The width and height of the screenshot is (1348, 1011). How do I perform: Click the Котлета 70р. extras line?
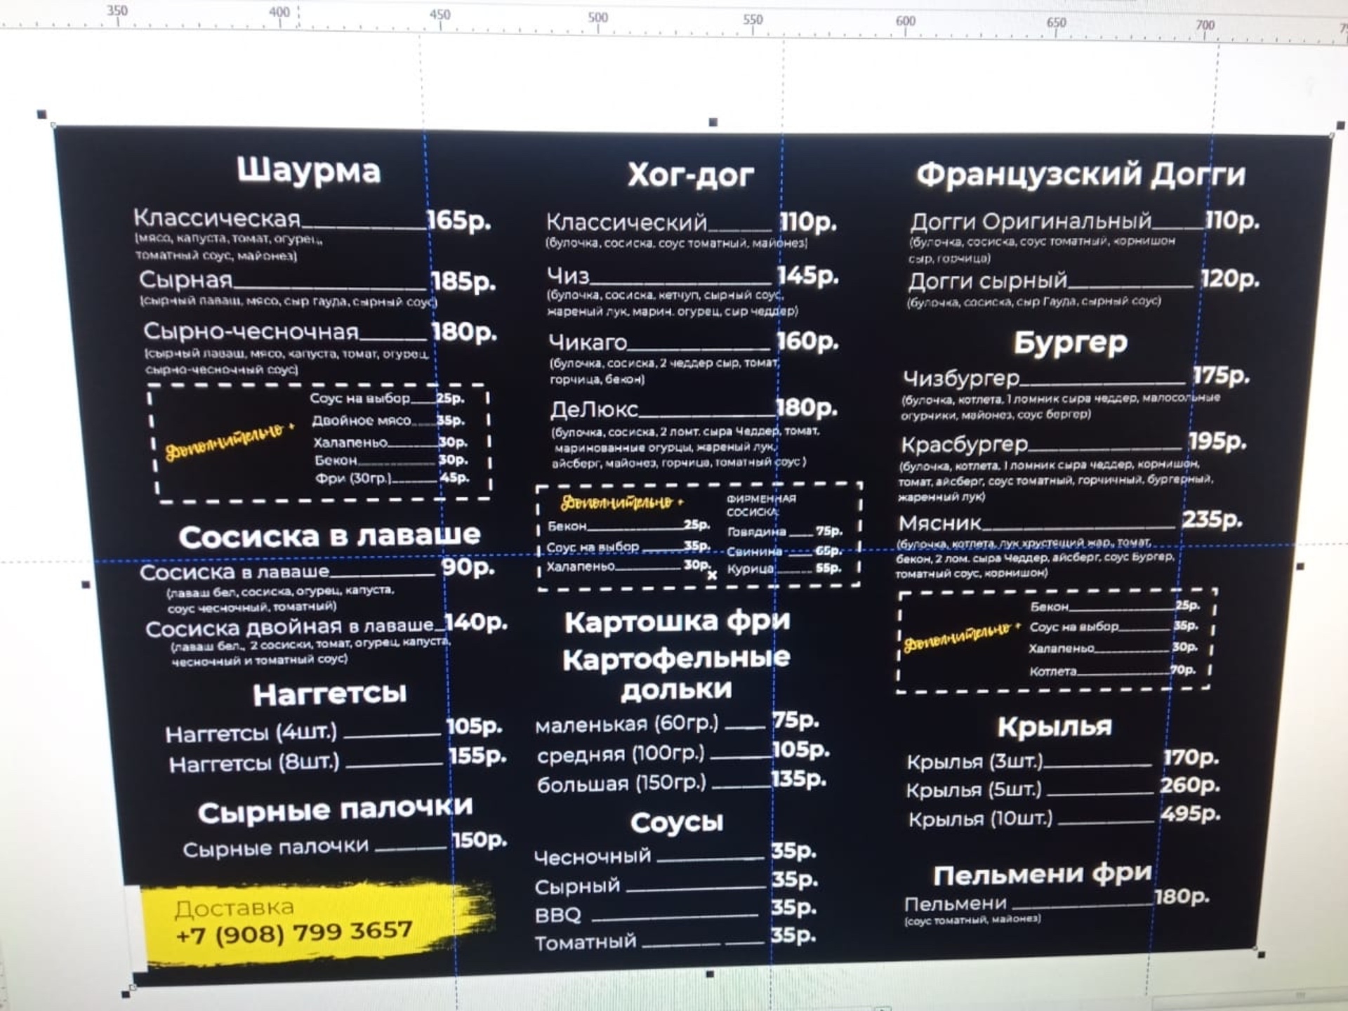[1114, 670]
